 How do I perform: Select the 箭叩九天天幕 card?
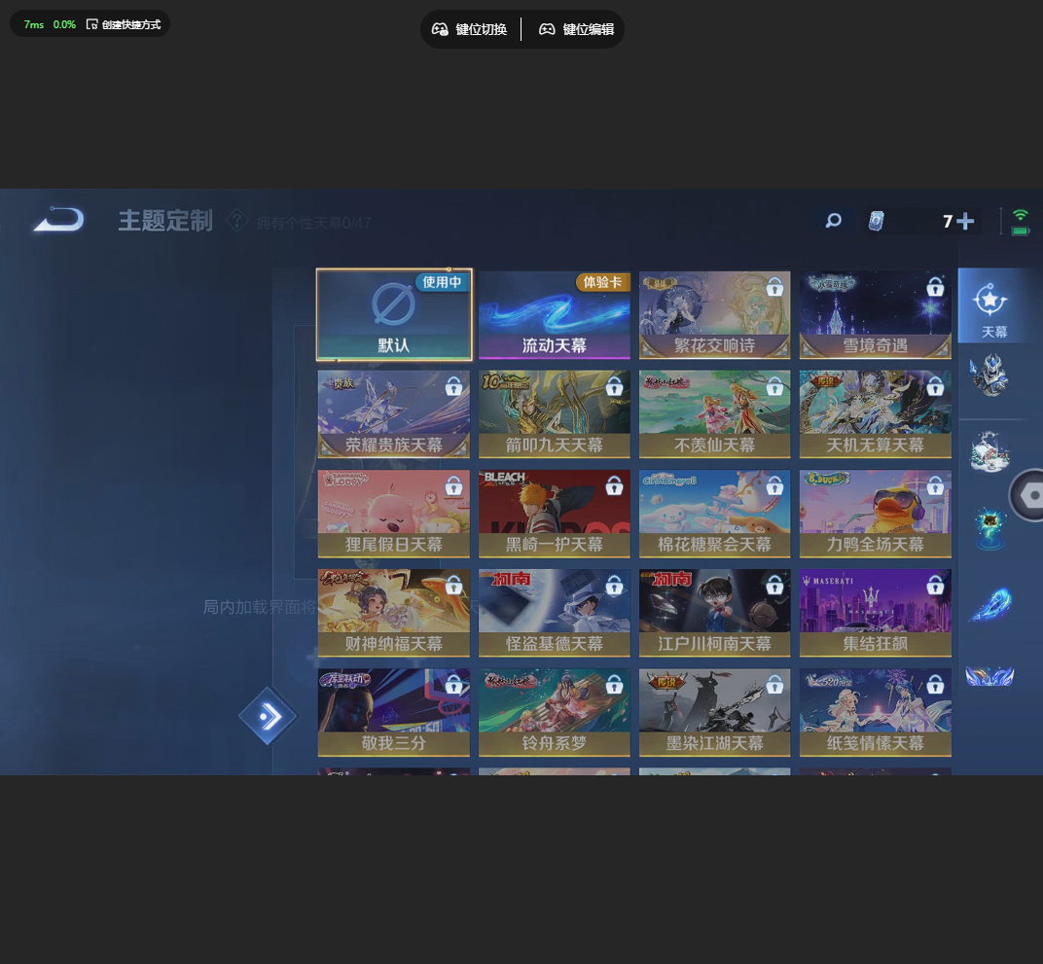[555, 414]
